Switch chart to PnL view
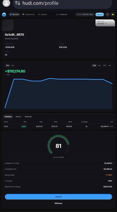117x212 pixels. 8,65
